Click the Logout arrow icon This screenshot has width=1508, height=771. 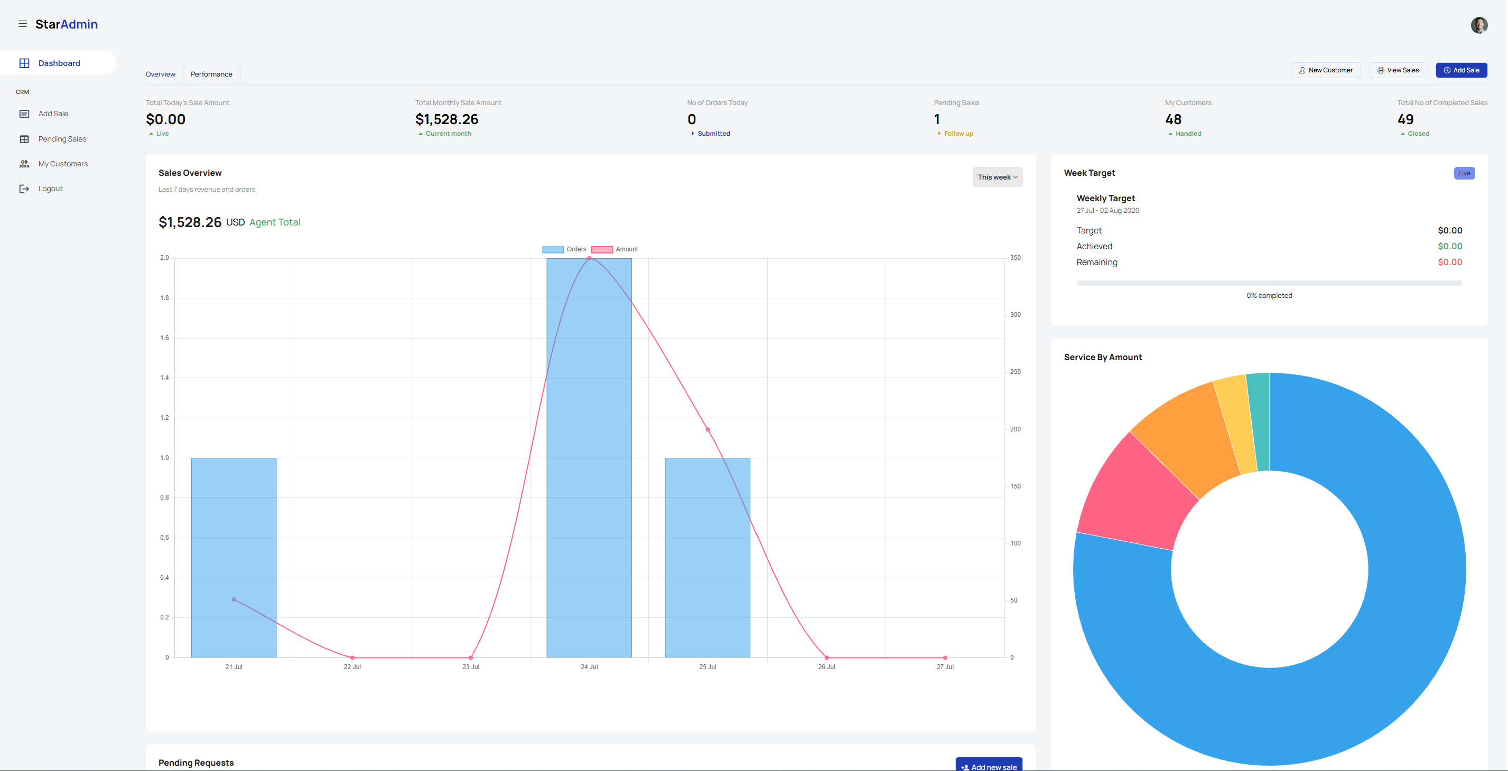point(24,189)
